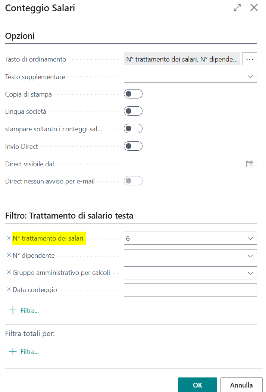Click the expand dialog arrow icon
The height and width of the screenshot is (392, 266).
click(237, 8)
